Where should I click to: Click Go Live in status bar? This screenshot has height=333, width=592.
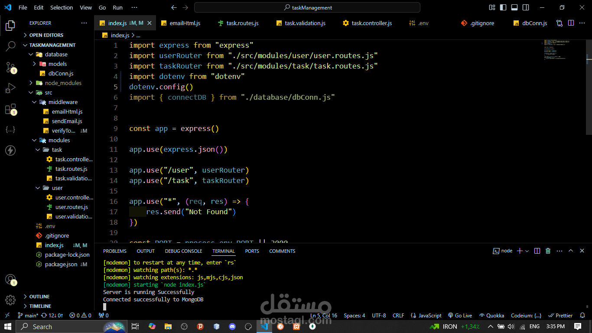460,315
